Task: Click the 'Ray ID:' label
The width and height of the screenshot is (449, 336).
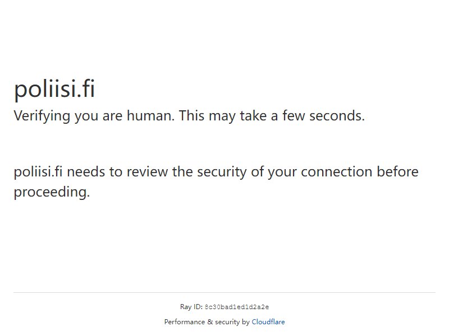Action: [191, 307]
